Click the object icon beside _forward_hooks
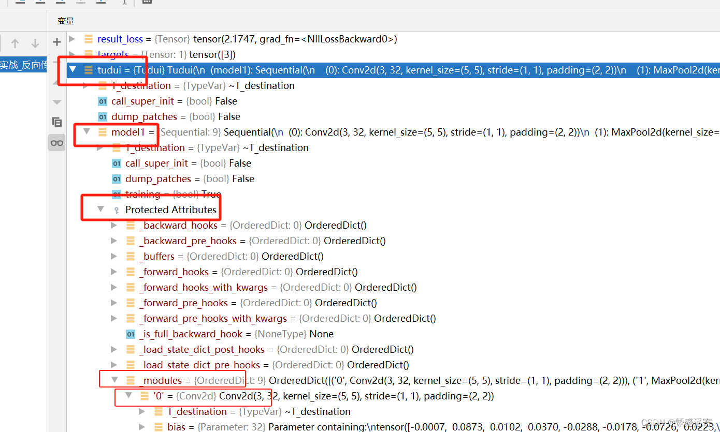This screenshot has height=432, width=720. tap(131, 272)
